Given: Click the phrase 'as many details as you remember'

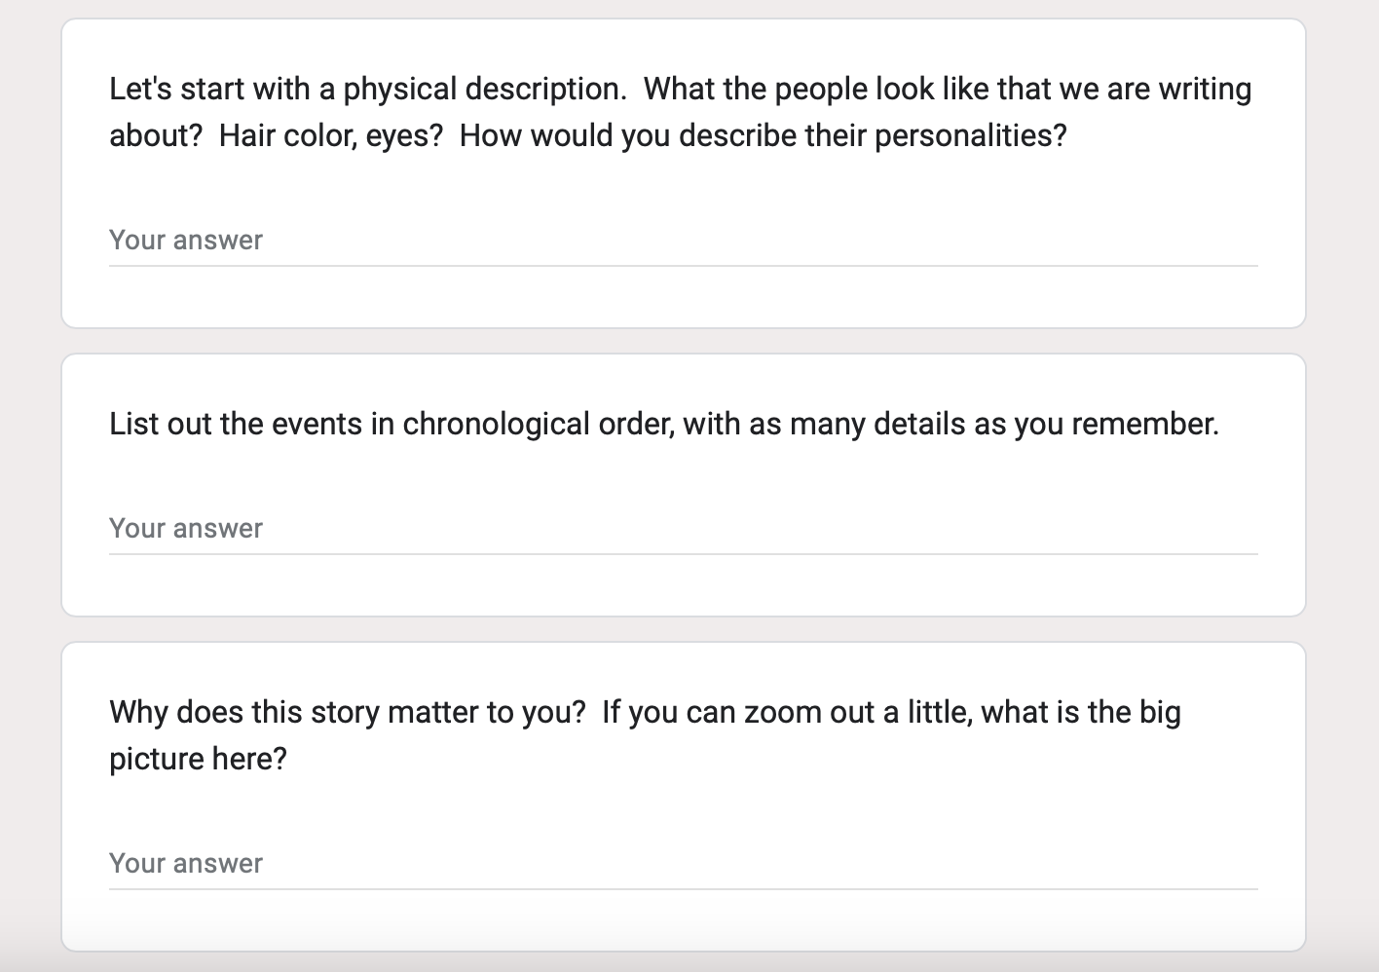Looking at the screenshot, I should [x=982, y=425].
